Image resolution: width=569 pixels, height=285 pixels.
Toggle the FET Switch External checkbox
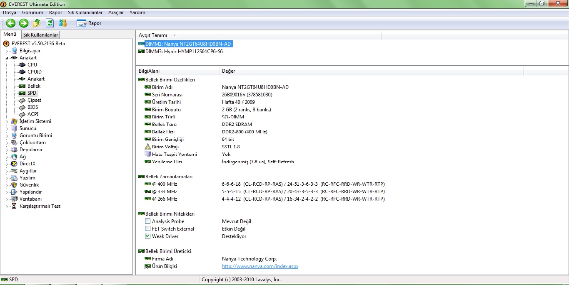point(147,229)
